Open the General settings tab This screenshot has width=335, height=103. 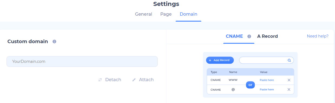pos(143,14)
